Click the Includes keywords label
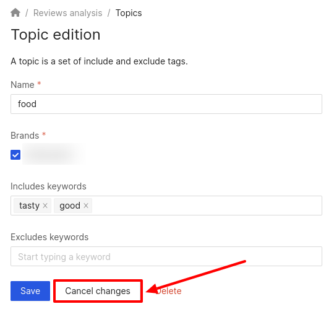Viewport: 334px width, 317px height. (48, 186)
